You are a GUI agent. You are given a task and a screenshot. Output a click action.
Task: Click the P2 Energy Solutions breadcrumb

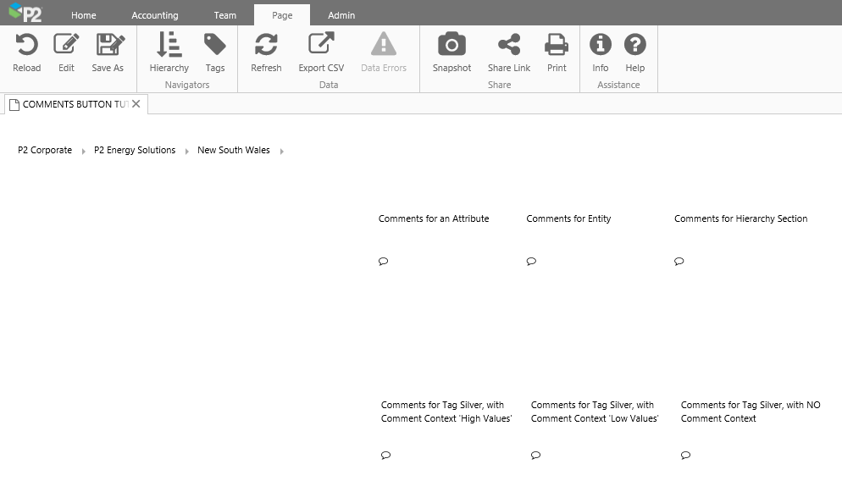135,151
